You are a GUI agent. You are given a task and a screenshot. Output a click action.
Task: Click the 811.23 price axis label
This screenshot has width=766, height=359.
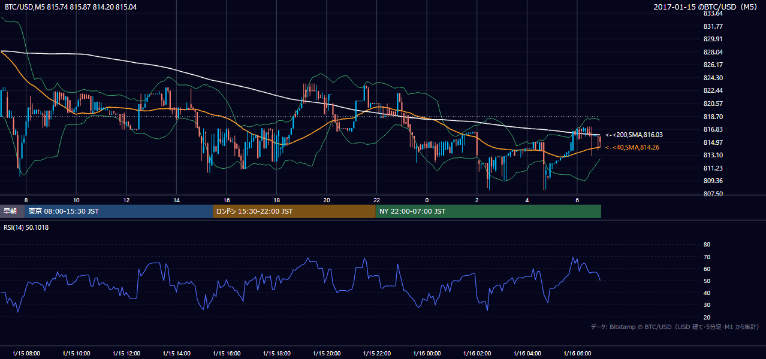tap(713, 168)
